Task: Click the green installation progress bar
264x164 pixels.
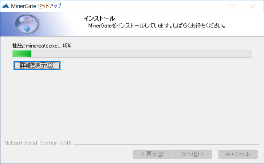Action: (132, 54)
